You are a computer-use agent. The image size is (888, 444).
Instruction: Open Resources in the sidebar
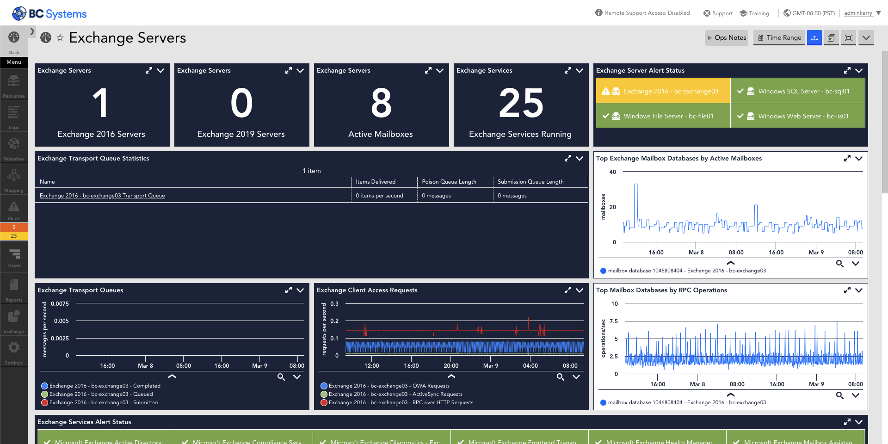(14, 86)
